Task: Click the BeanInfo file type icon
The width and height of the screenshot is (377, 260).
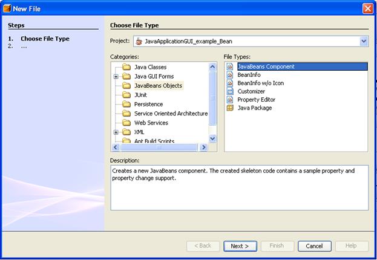Action: [230, 75]
